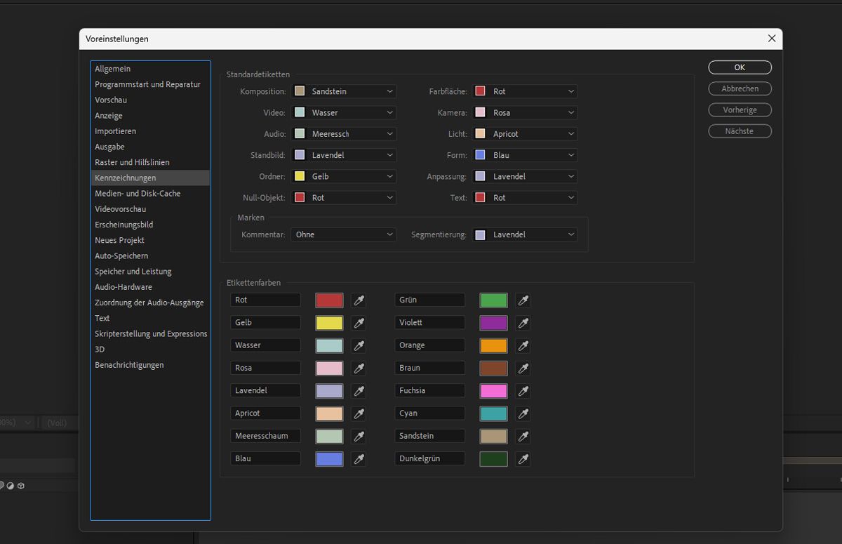Click the Orange color swatch
The width and height of the screenshot is (842, 544).
coord(493,345)
